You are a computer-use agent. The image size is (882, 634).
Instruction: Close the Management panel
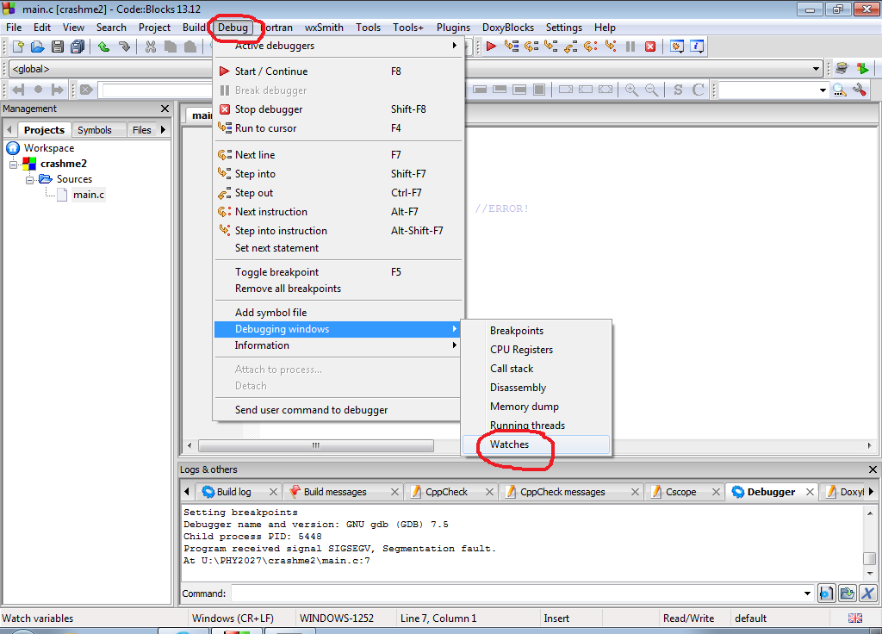165,109
